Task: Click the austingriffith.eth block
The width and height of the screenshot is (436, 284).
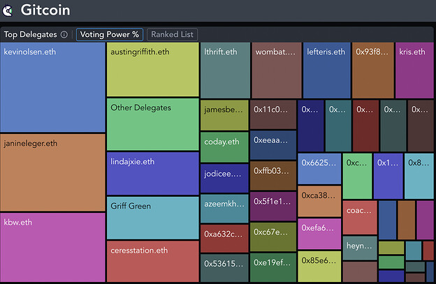Action: [x=152, y=69]
